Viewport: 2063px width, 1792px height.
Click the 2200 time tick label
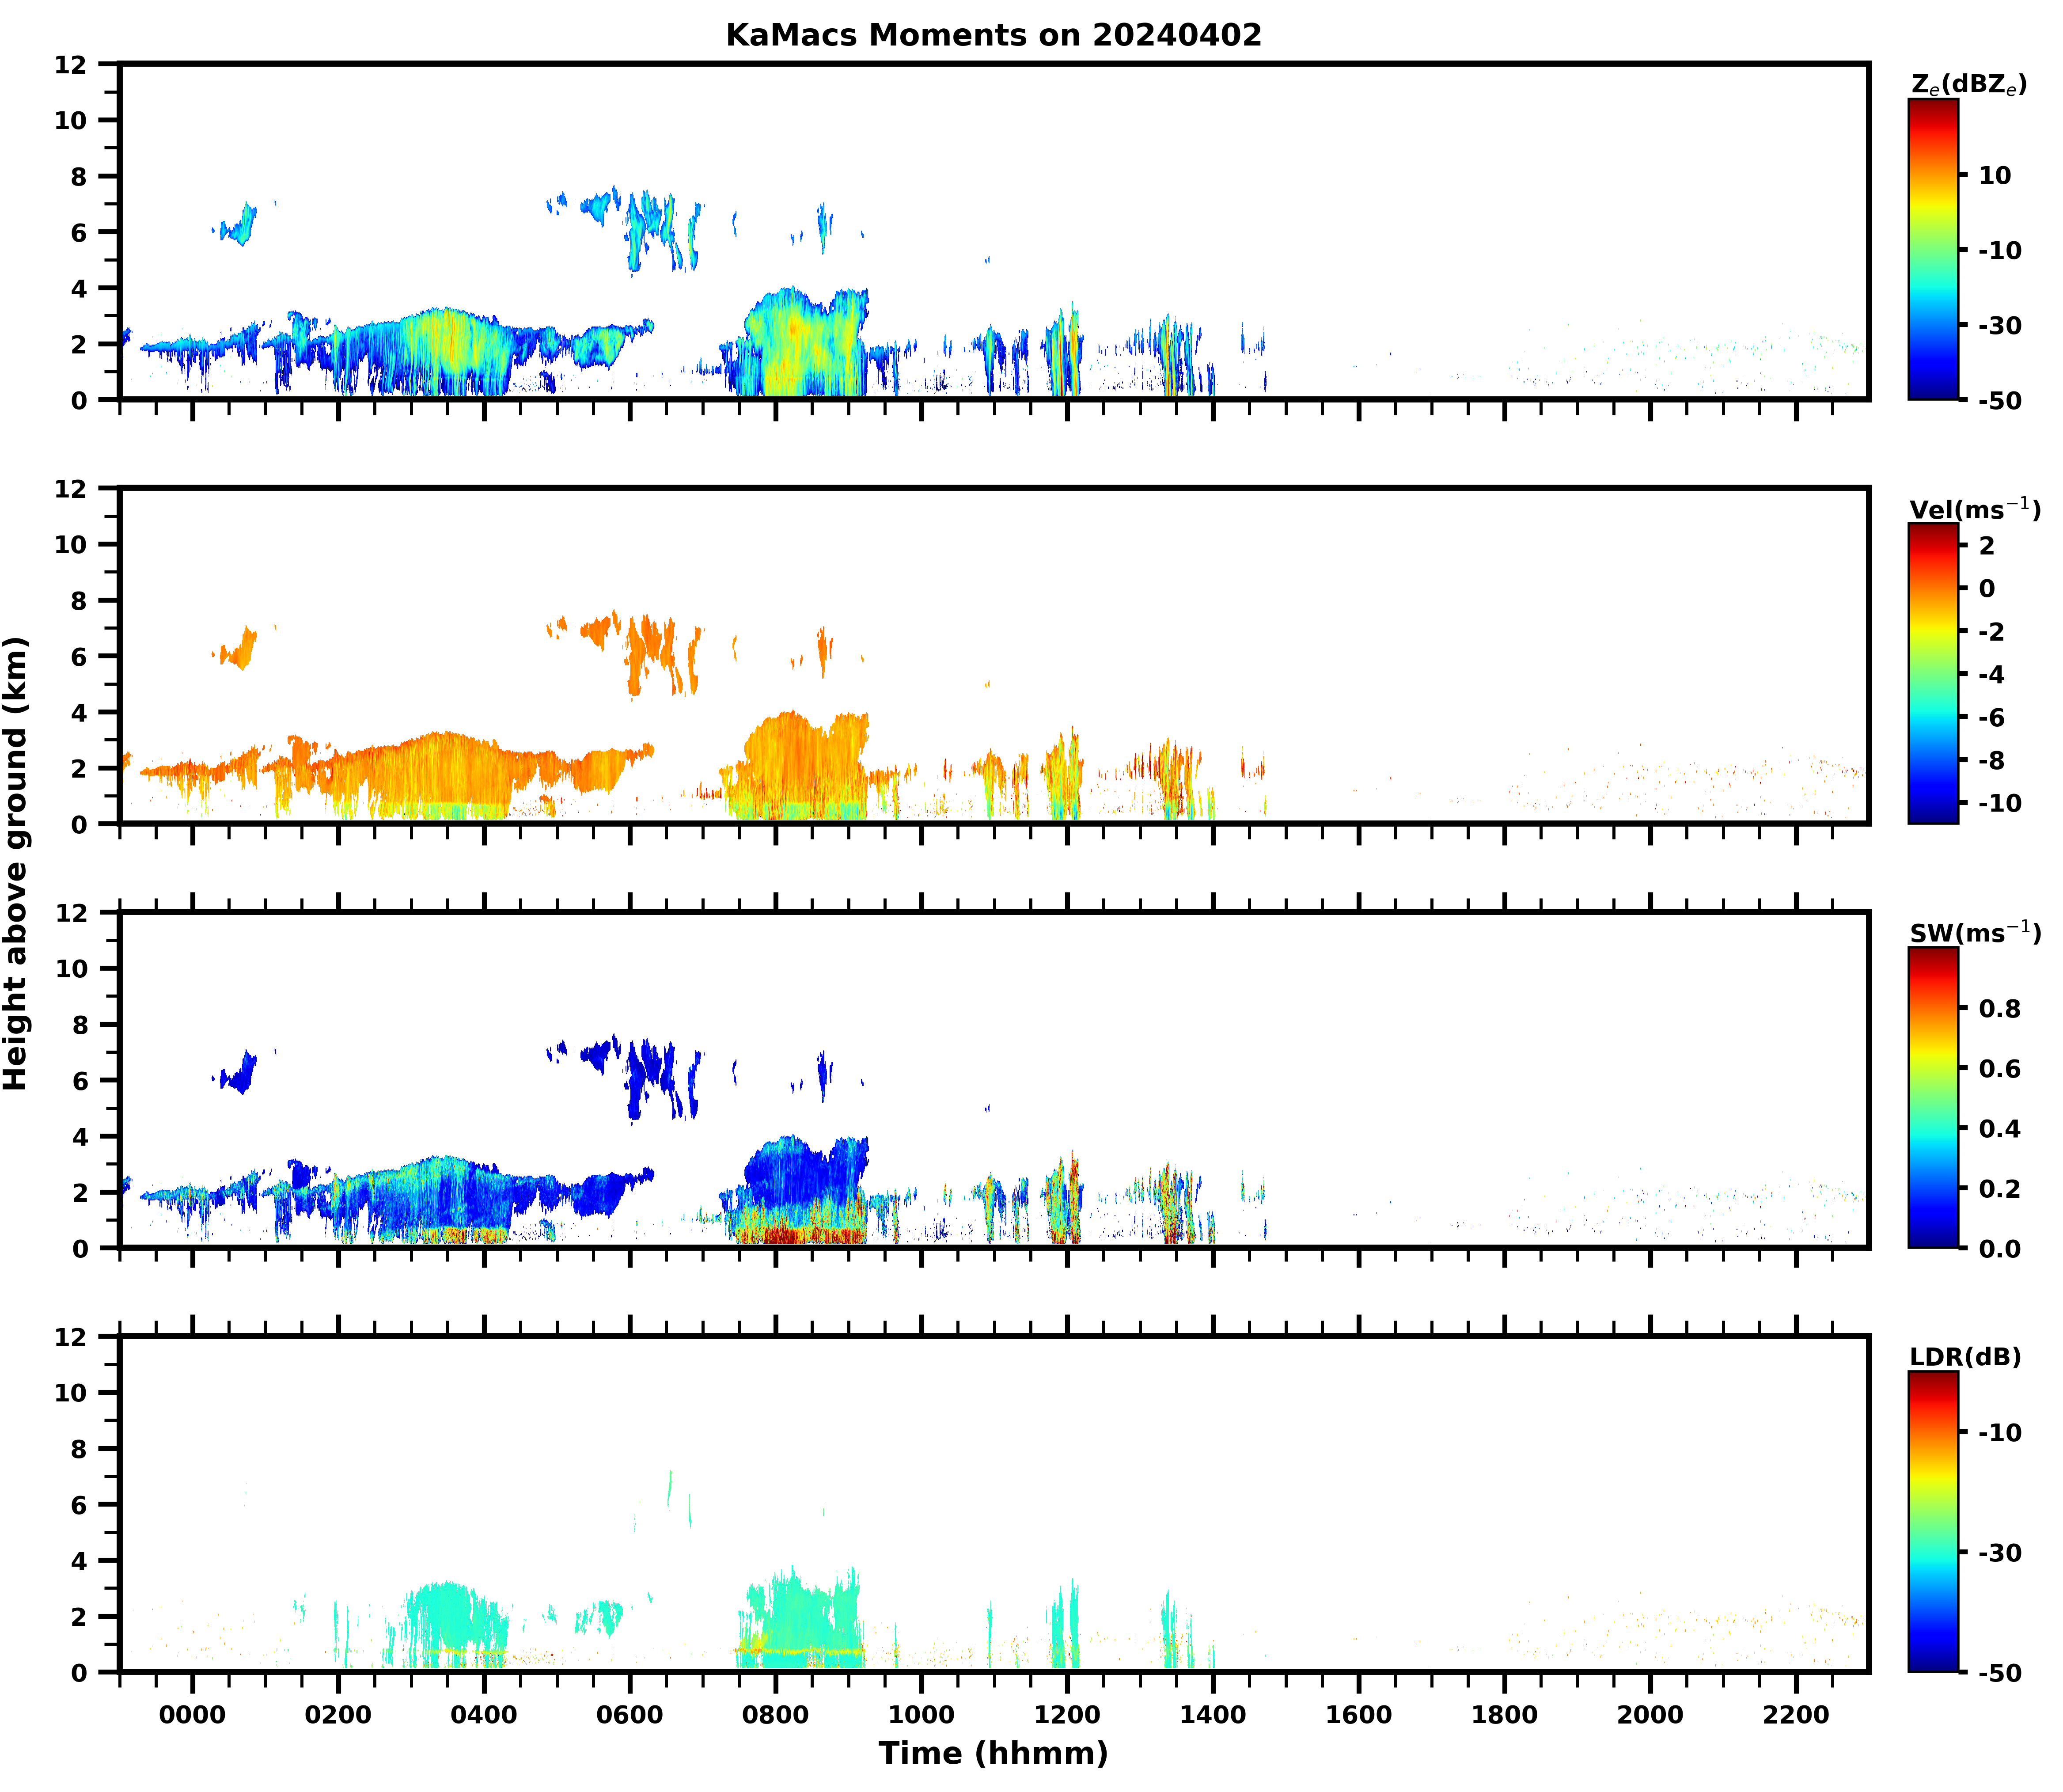click(1796, 1715)
